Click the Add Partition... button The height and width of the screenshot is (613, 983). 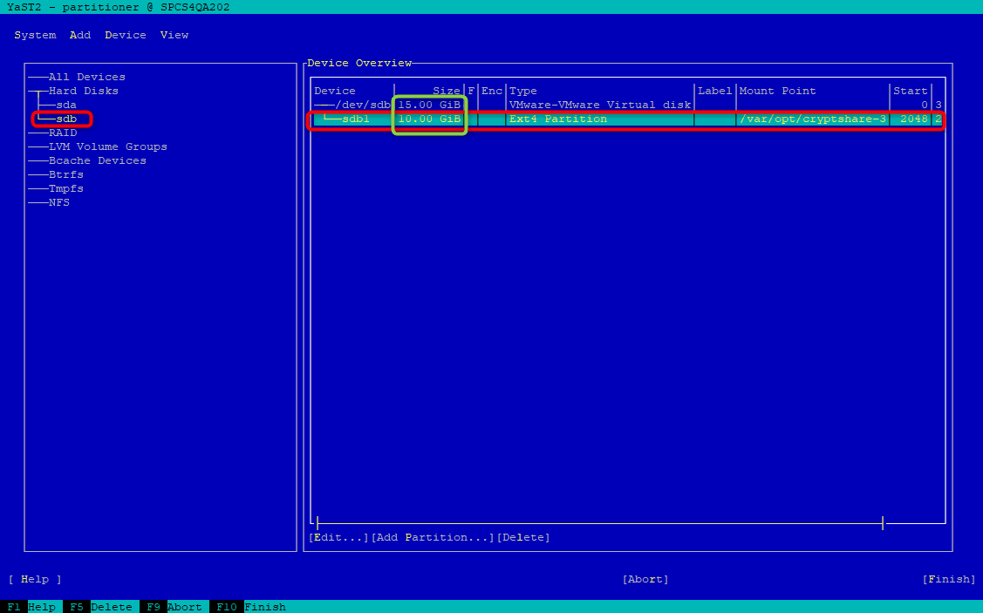[433, 538]
